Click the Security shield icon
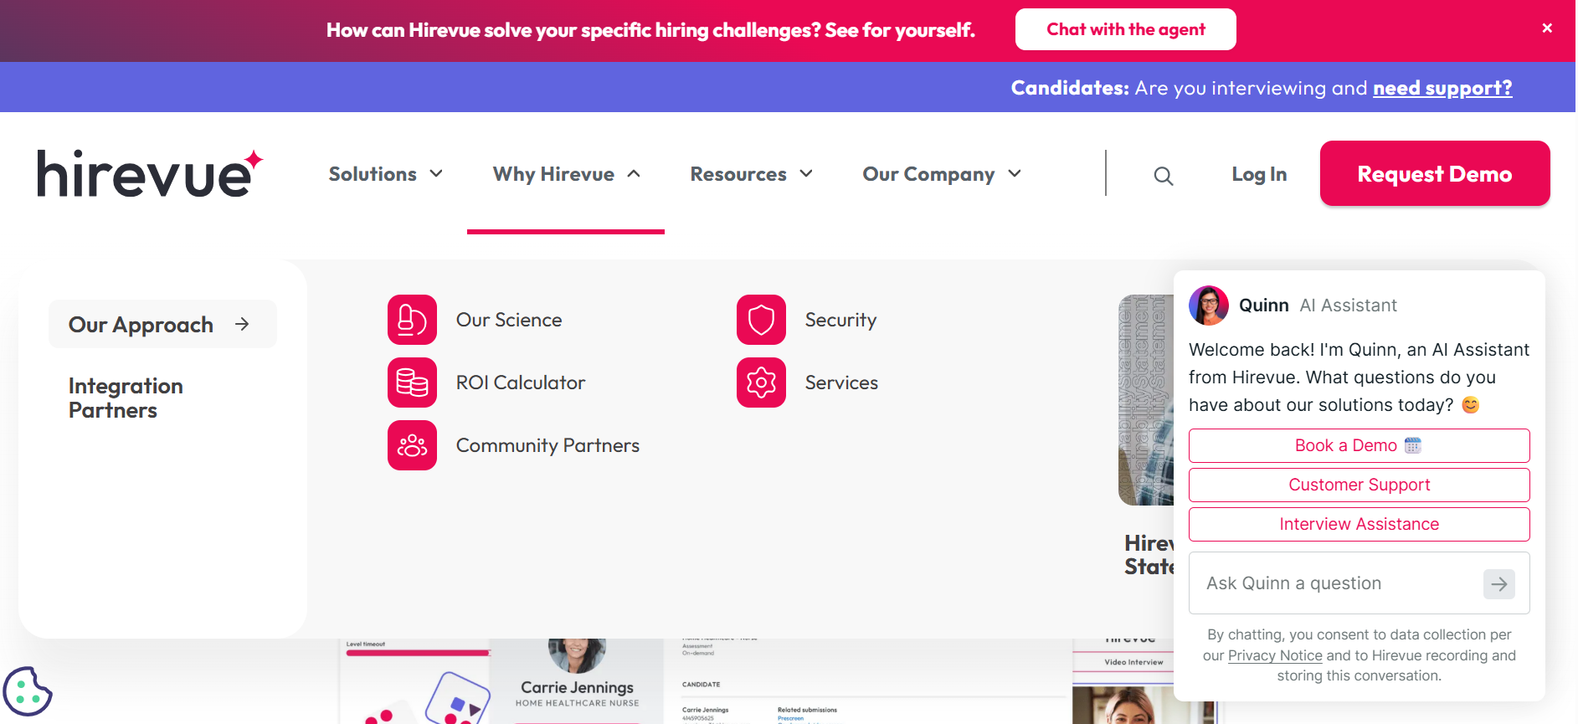The width and height of the screenshot is (1578, 724). (761, 320)
